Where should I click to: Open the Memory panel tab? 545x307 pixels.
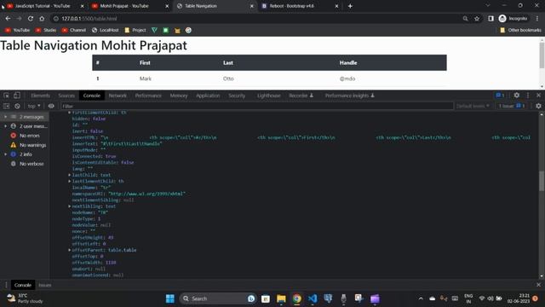179,96
